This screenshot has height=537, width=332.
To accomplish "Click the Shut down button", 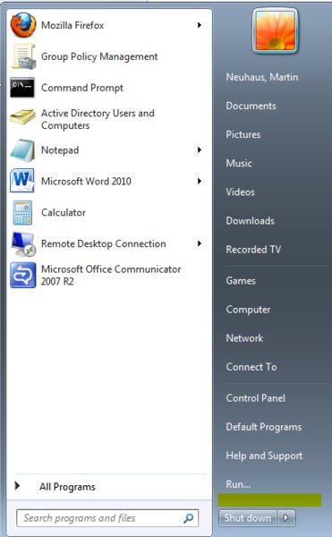I will [x=248, y=518].
